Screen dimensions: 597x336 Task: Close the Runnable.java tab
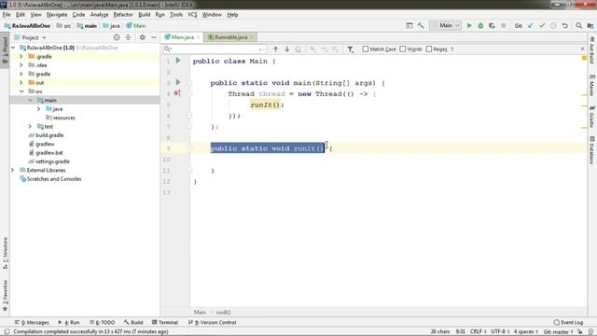[251, 37]
